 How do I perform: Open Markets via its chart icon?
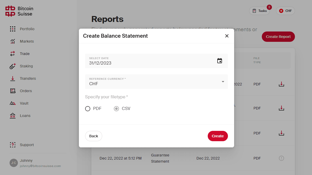click(x=13, y=41)
